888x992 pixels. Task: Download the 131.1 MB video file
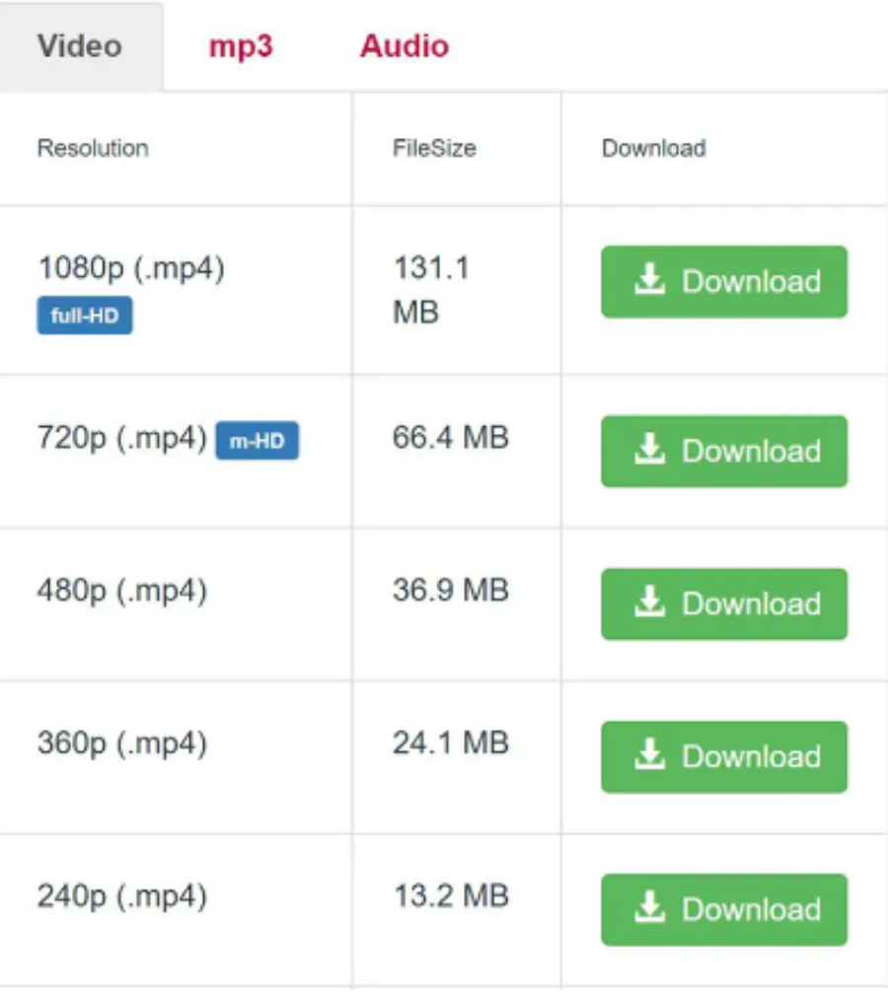click(724, 282)
